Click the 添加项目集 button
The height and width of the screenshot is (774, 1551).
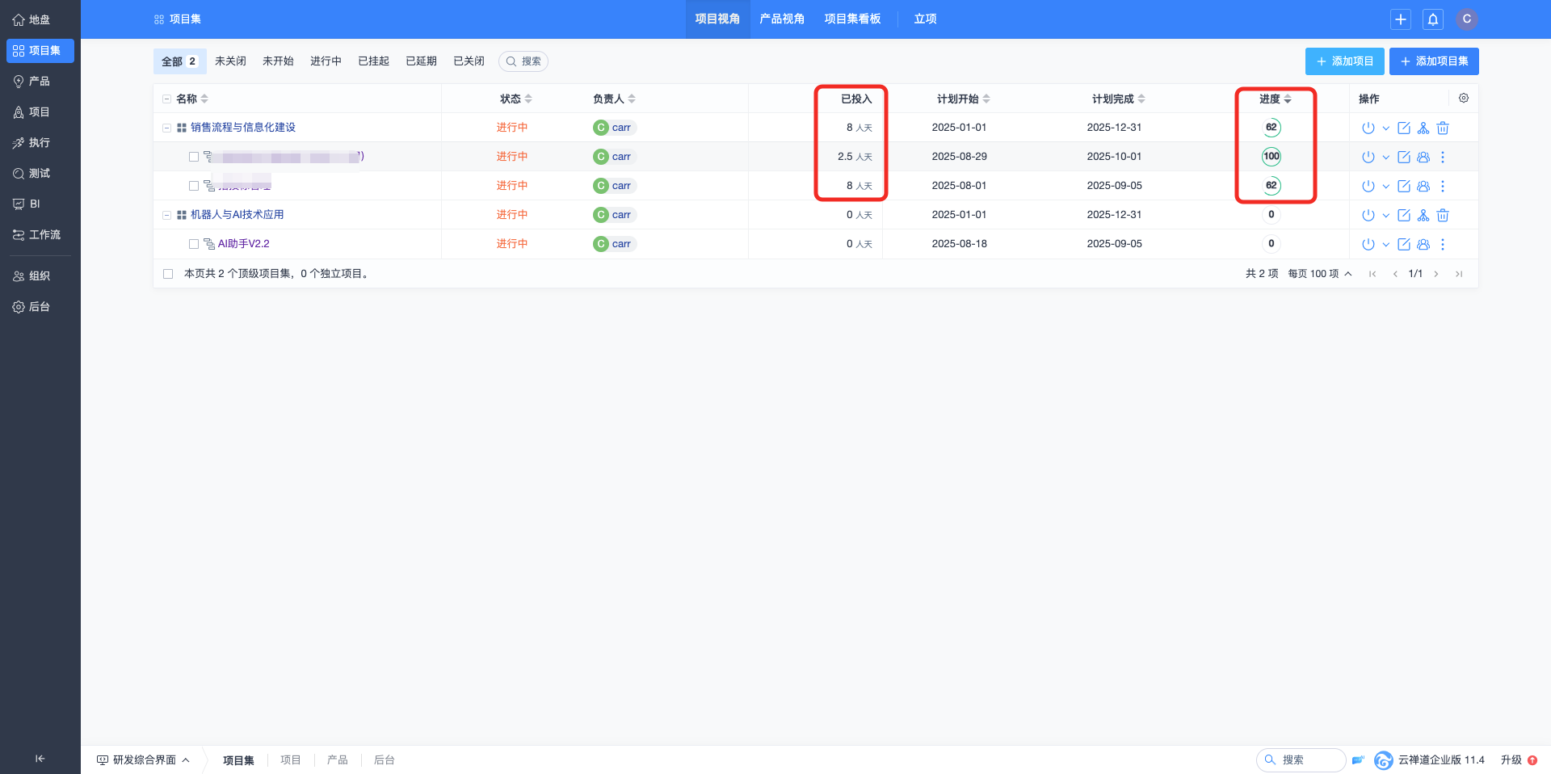[1433, 61]
